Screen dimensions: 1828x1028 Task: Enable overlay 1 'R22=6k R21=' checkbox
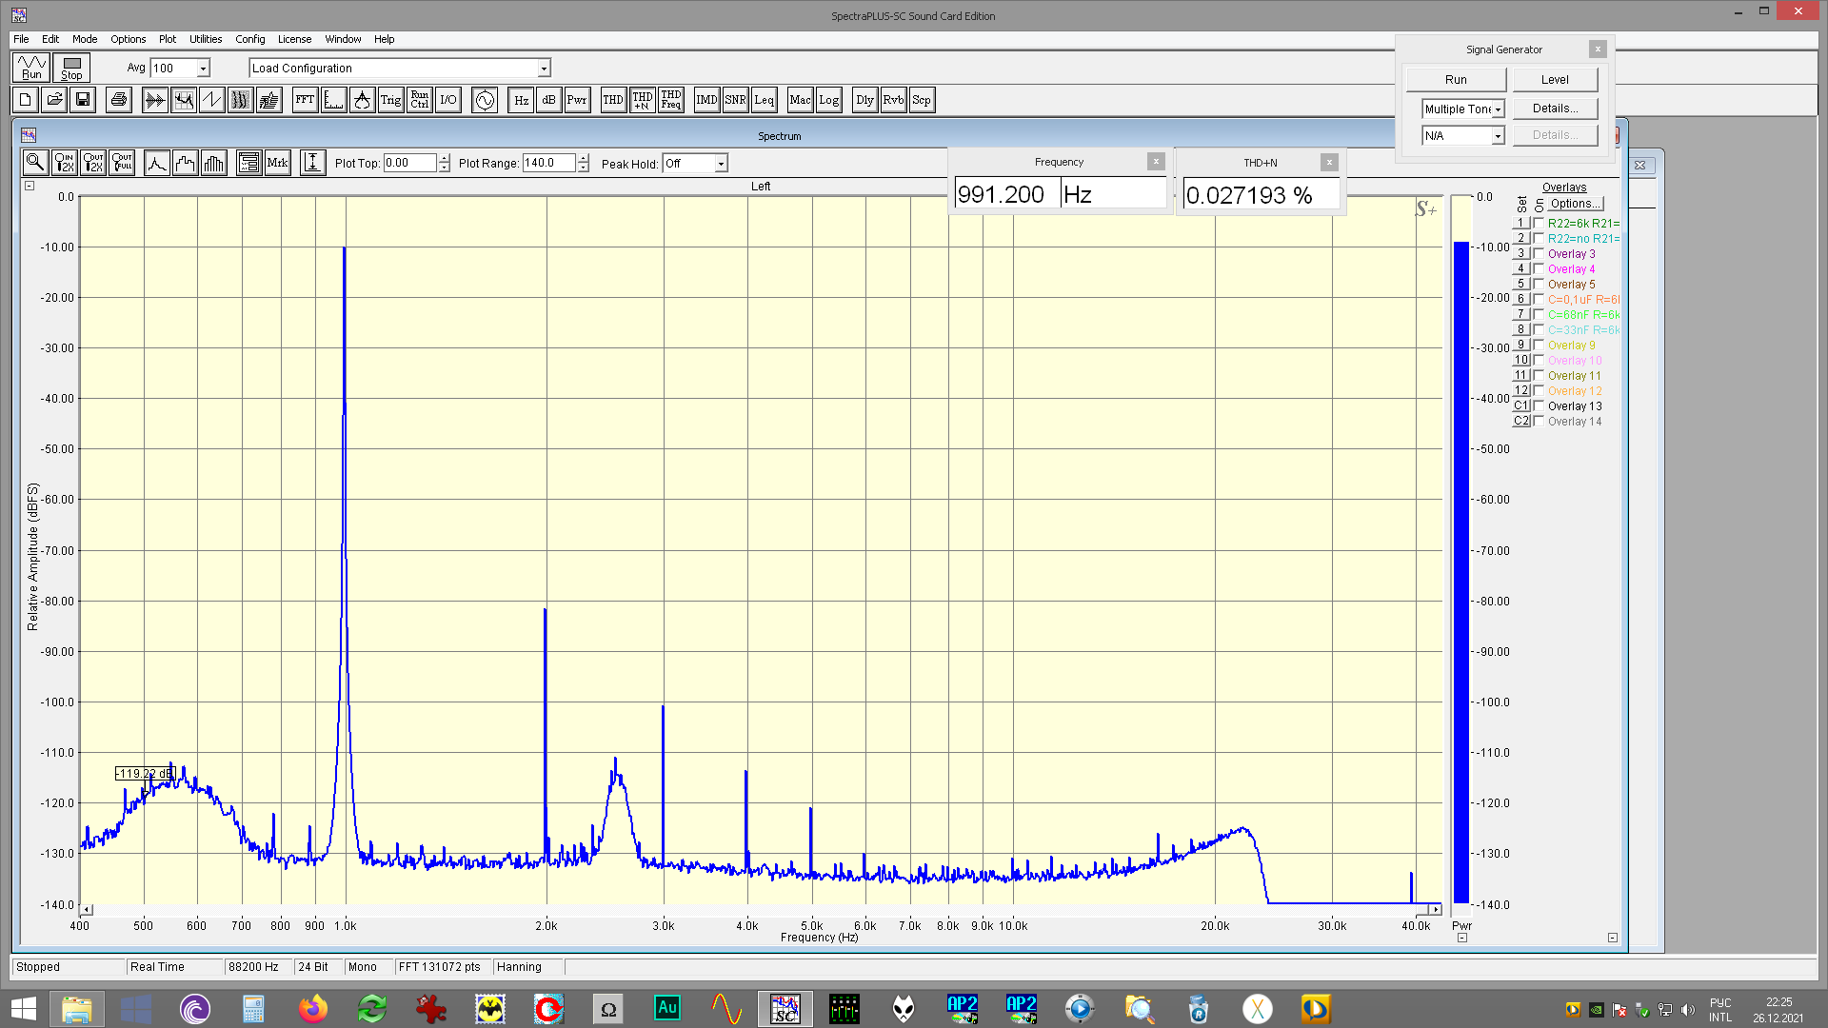click(x=1538, y=223)
